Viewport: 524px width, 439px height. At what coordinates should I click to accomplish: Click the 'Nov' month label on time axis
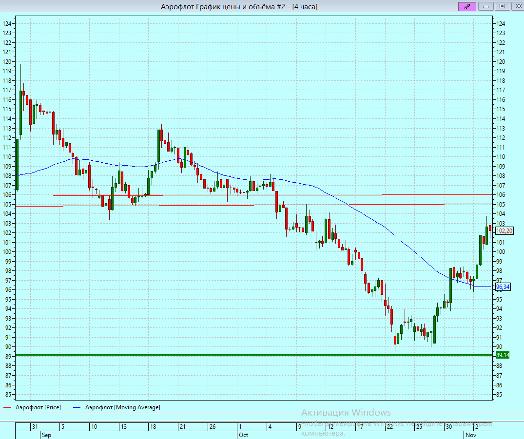click(x=471, y=435)
